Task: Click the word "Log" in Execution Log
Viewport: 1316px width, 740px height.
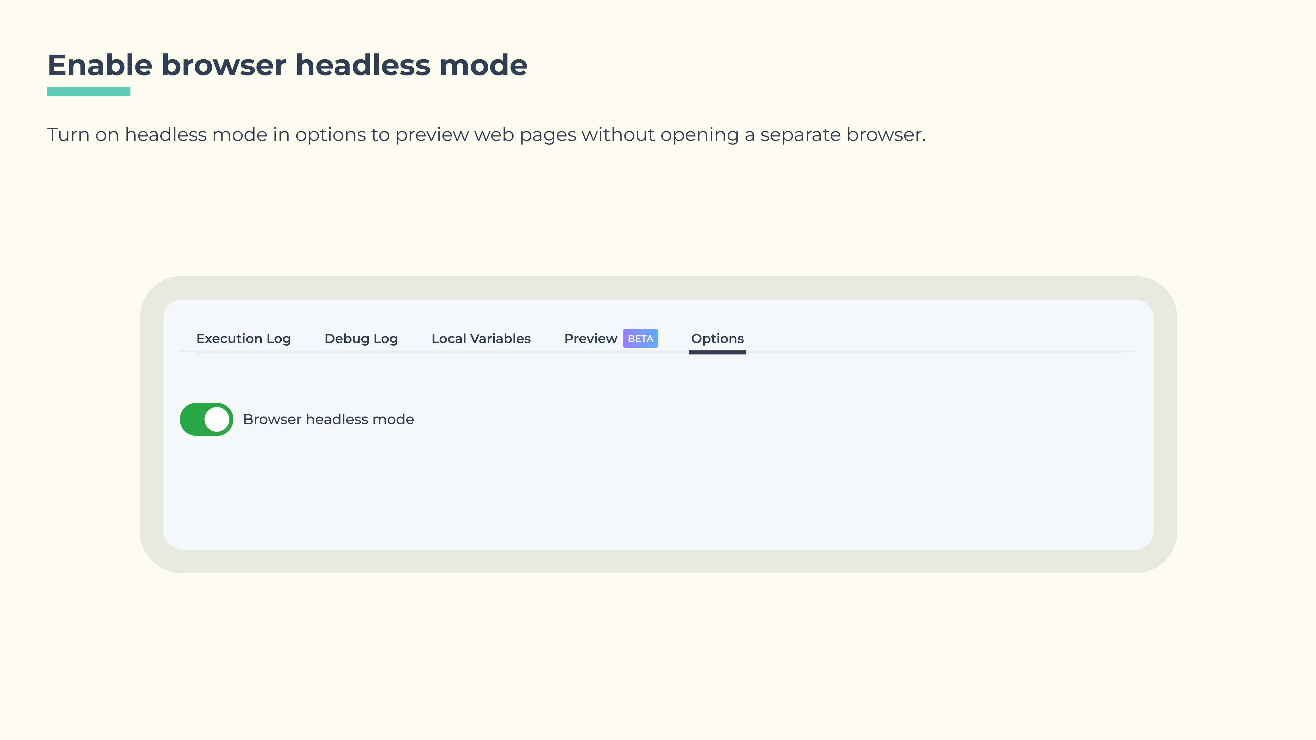Action: (x=278, y=339)
